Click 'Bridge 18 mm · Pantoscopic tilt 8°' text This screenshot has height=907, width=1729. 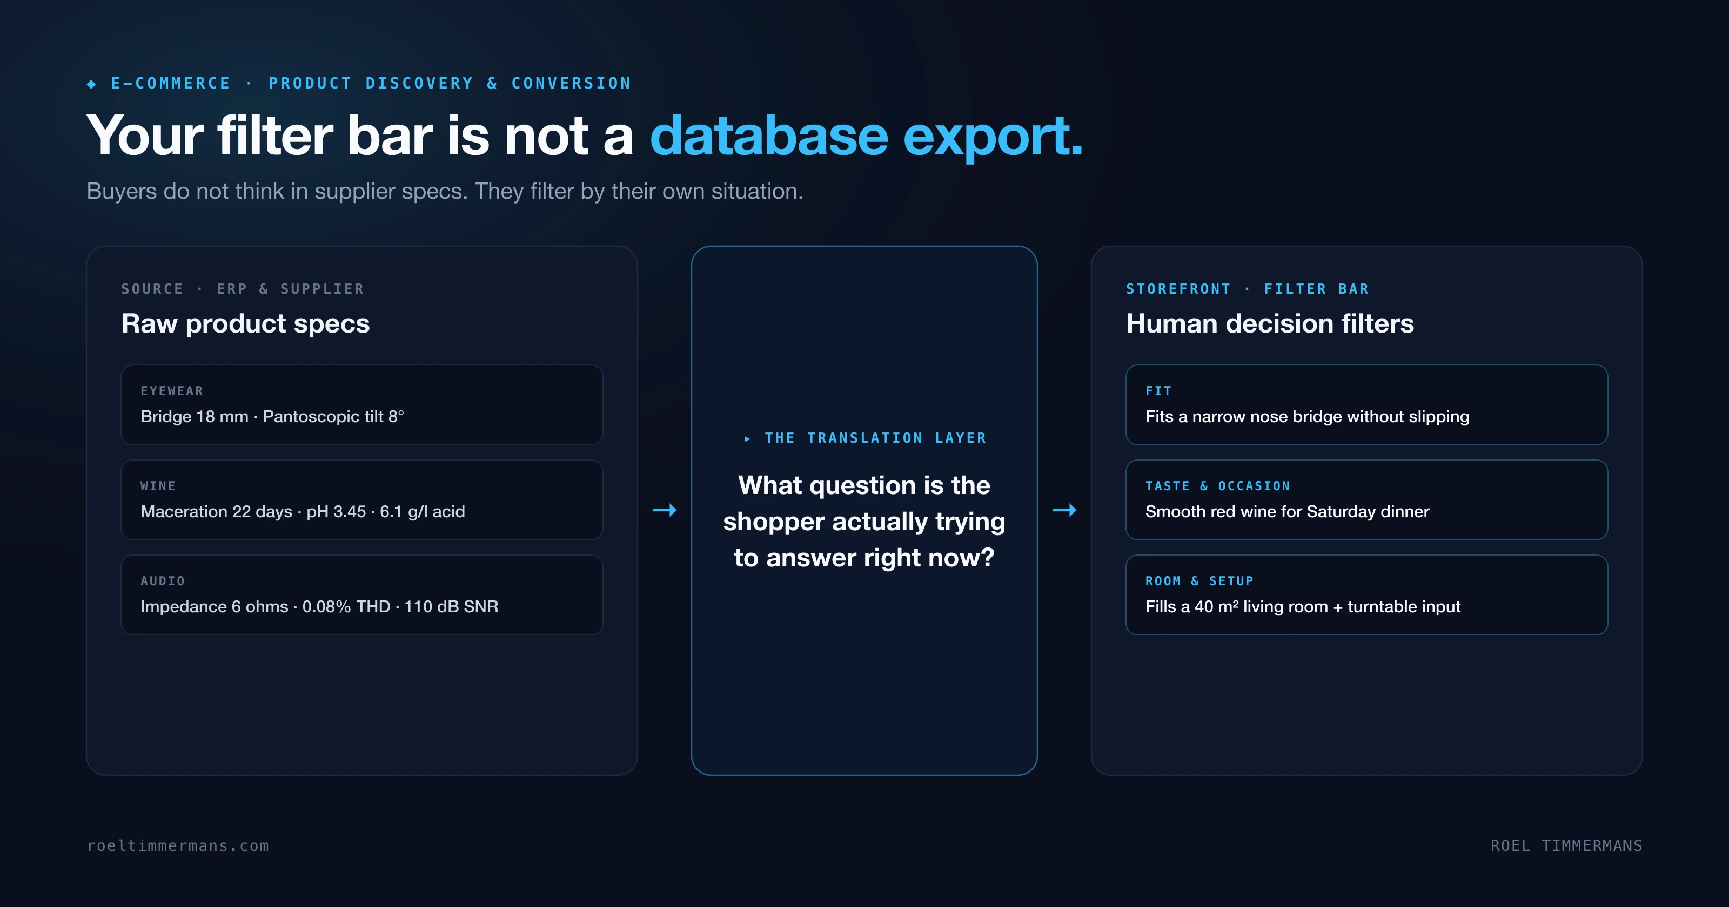272,417
